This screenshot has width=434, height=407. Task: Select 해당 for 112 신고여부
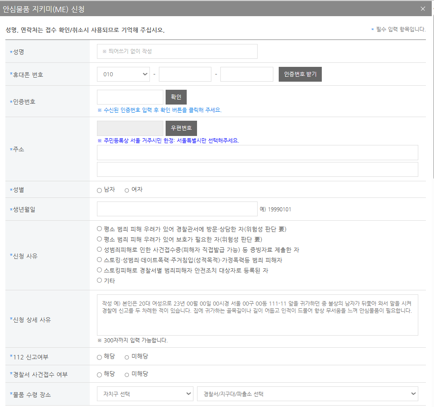[x=98, y=356]
